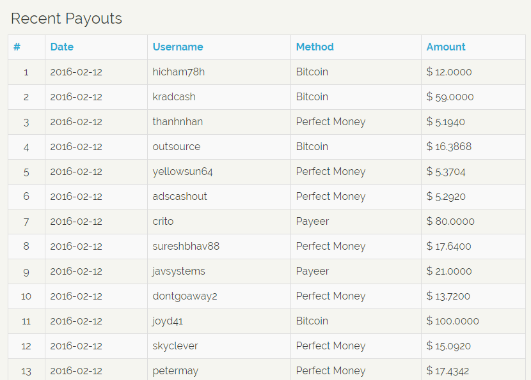Click Bitcoin method in hicham78h row
The height and width of the screenshot is (380, 531).
tap(312, 72)
